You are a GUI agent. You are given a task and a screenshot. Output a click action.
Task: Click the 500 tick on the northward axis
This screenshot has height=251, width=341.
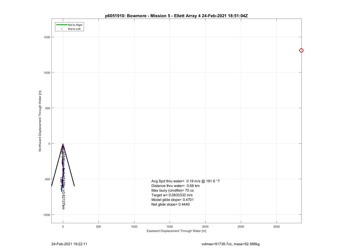(x=48, y=108)
